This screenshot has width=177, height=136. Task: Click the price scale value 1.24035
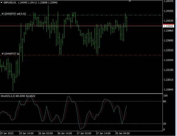click(169, 21)
